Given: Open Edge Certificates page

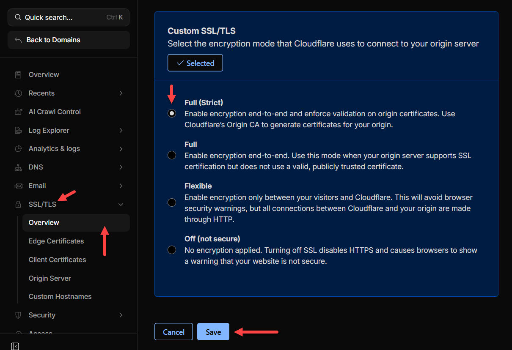Looking at the screenshot, I should tap(56, 241).
